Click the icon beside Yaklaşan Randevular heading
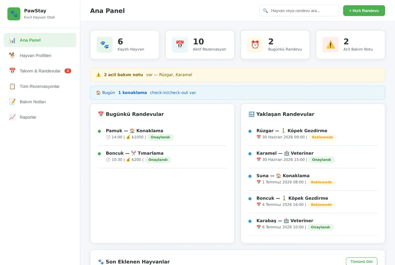 (251, 114)
